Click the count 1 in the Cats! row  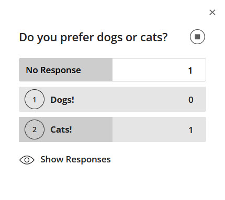(x=191, y=130)
